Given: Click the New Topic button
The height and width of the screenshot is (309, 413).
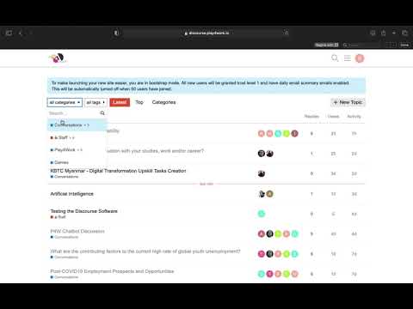Looking at the screenshot, I should tap(348, 102).
